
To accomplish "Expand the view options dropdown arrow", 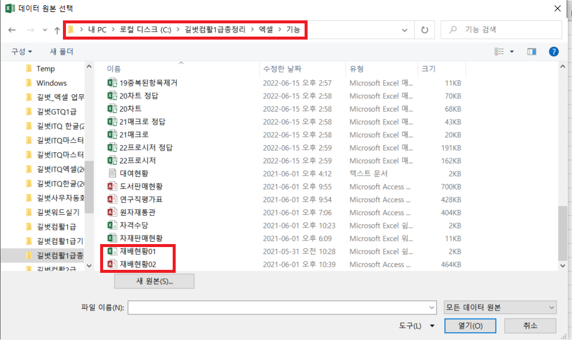I will coord(511,52).
